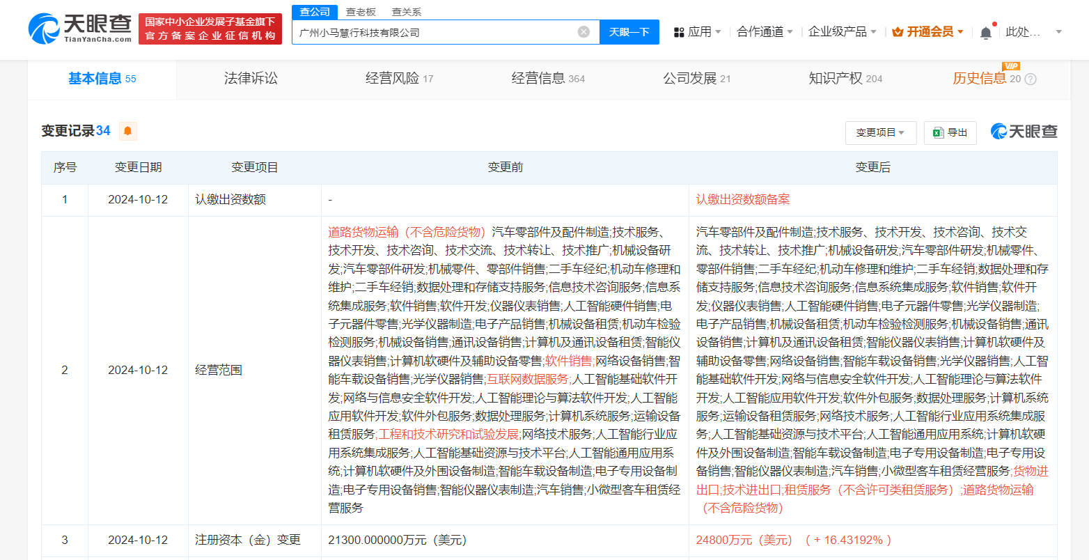Select the 查公司 search tab
Viewport: 1089px width, 560px height.
coord(315,12)
